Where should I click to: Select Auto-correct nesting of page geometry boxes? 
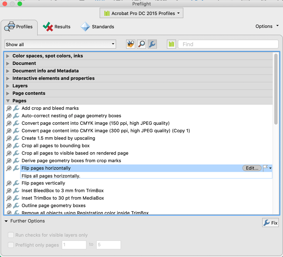click(x=71, y=115)
